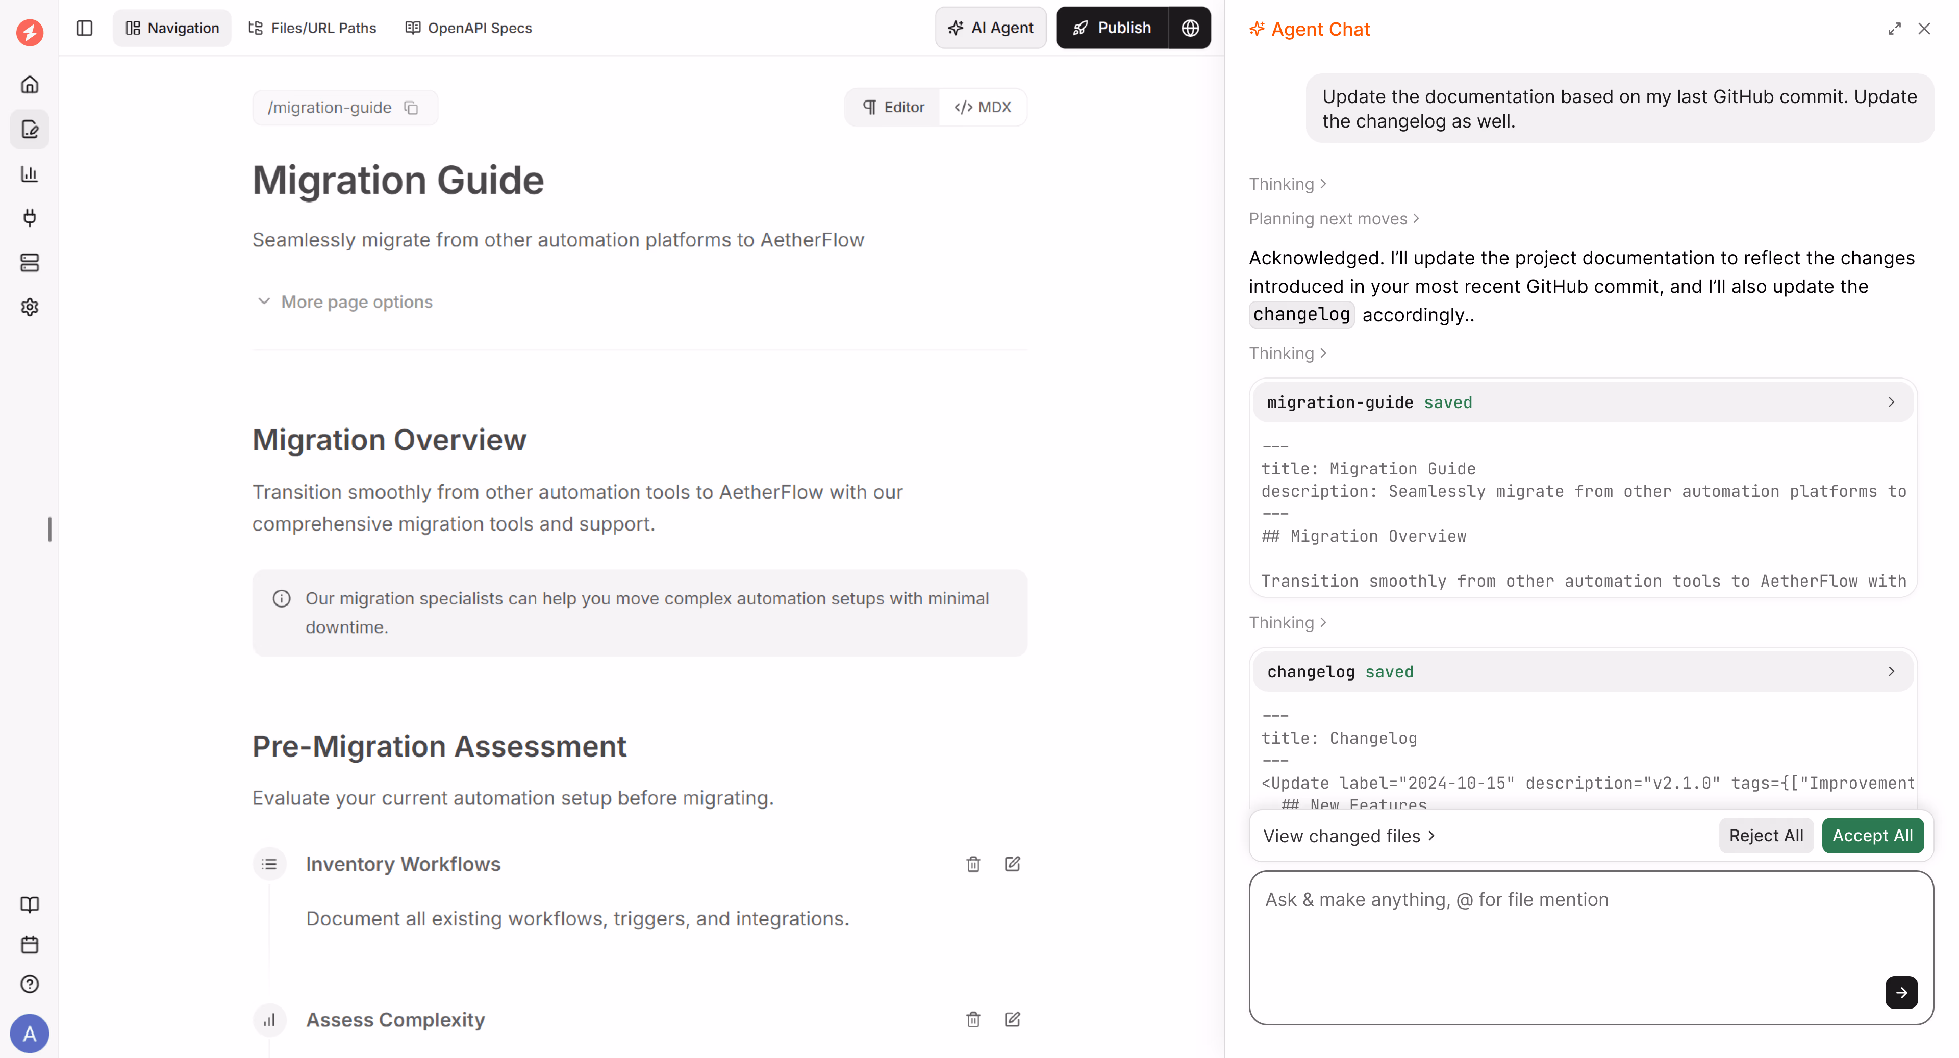Reject All agent changes
Viewport: 1959px width, 1058px height.
[x=1766, y=836]
